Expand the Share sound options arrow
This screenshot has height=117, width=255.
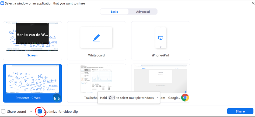[31, 111]
